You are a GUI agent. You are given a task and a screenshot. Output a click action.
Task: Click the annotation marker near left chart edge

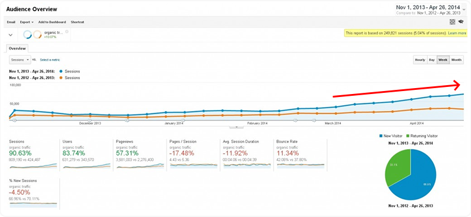point(14,121)
